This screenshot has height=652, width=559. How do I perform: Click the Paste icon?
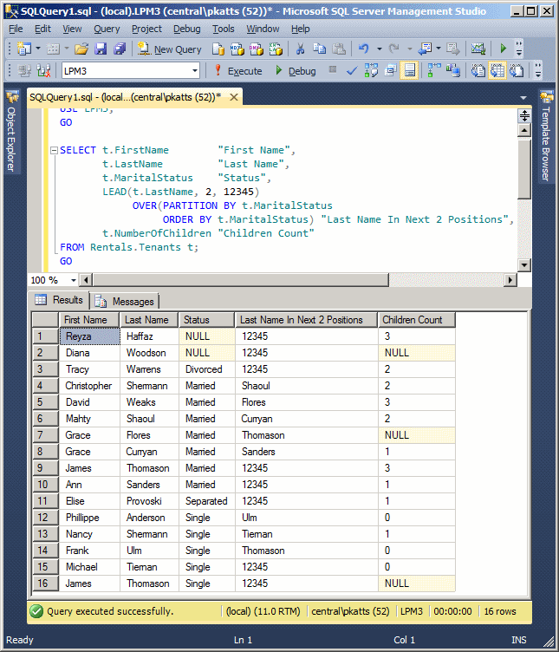(339, 49)
